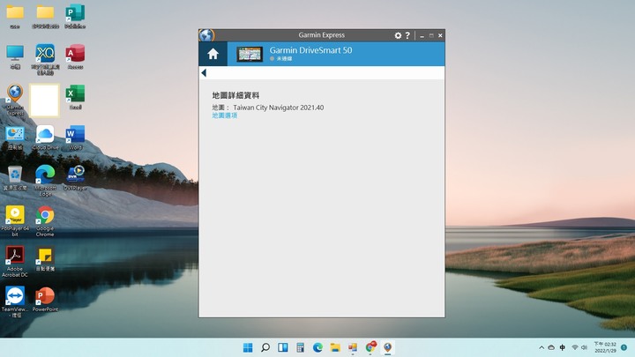Select the blank white desktop file
The height and width of the screenshot is (357, 635).
(45, 100)
